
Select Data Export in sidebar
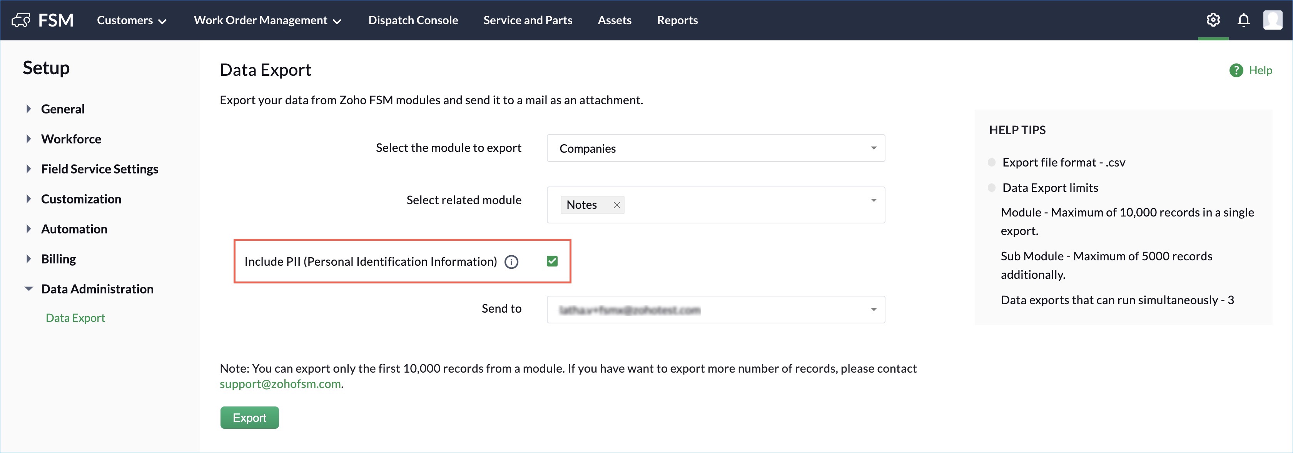(x=75, y=318)
